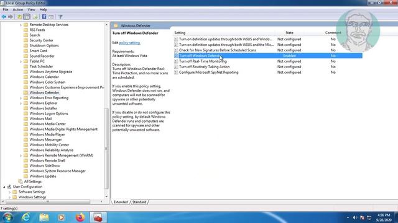Select the Windows Installer folder
Screen dimensions: 398x223
pos(43,108)
